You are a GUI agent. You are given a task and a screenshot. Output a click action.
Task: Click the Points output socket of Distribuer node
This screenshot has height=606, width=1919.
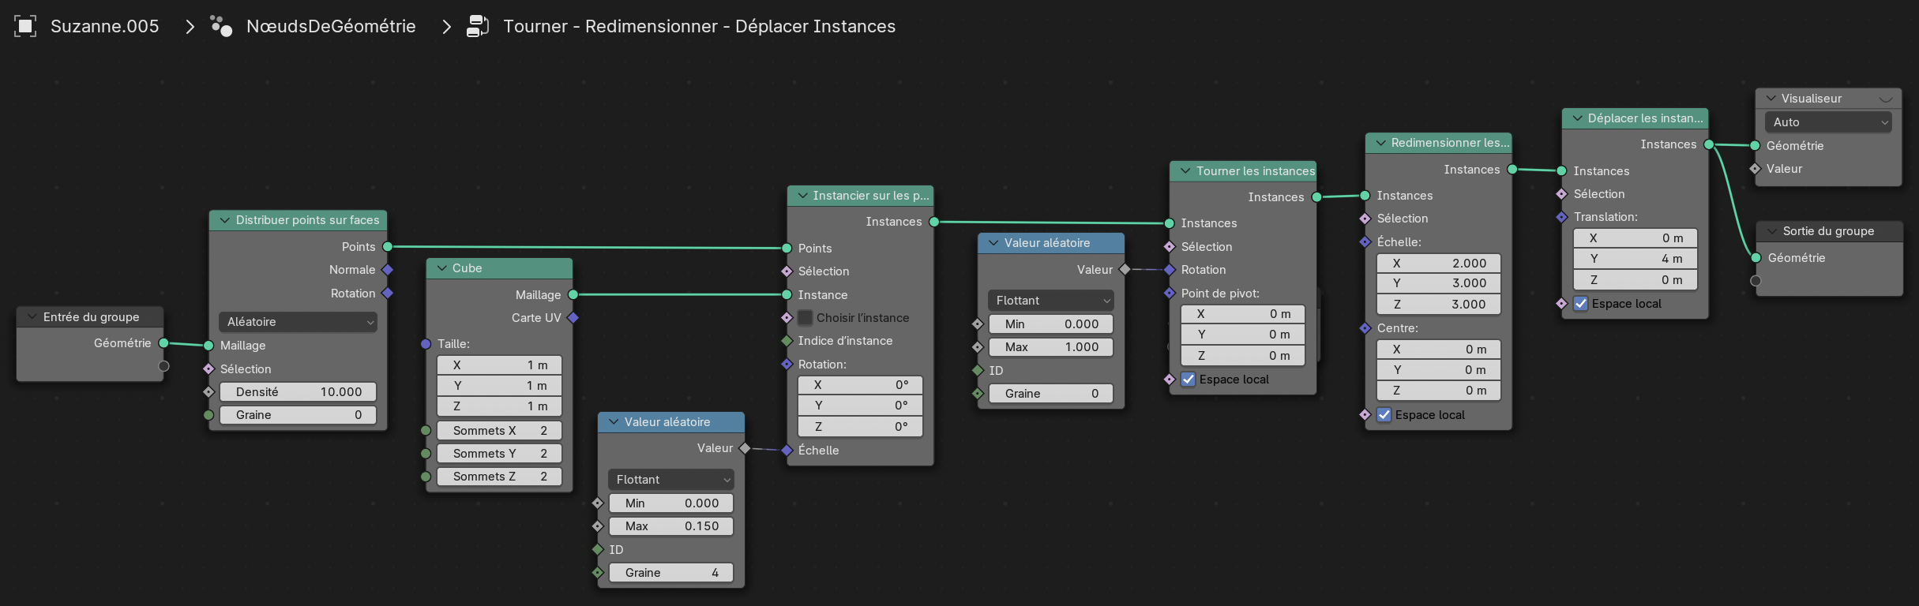tap(388, 247)
